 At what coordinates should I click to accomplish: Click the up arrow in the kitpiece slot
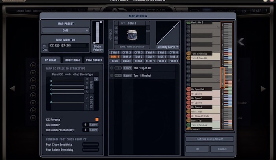[116, 28]
